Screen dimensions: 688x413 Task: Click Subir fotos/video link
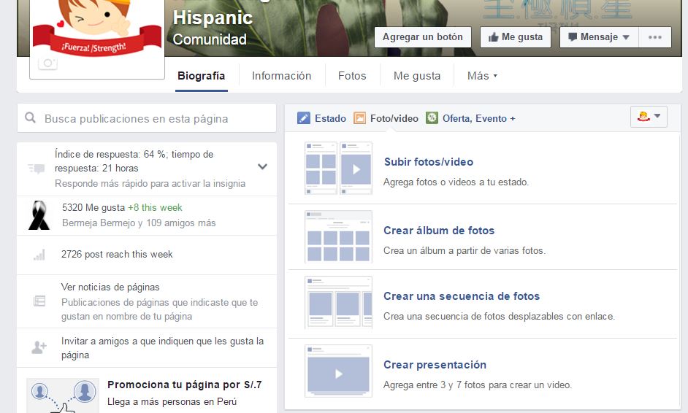(x=429, y=162)
